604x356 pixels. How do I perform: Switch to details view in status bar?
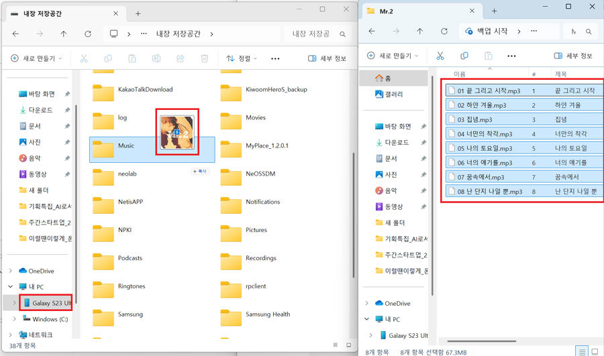pyautogui.click(x=582, y=351)
